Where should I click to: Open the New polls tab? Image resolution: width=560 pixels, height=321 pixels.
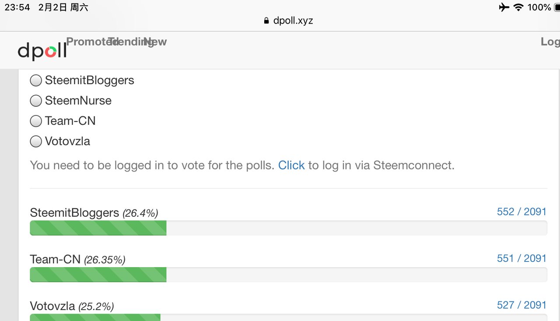[155, 42]
